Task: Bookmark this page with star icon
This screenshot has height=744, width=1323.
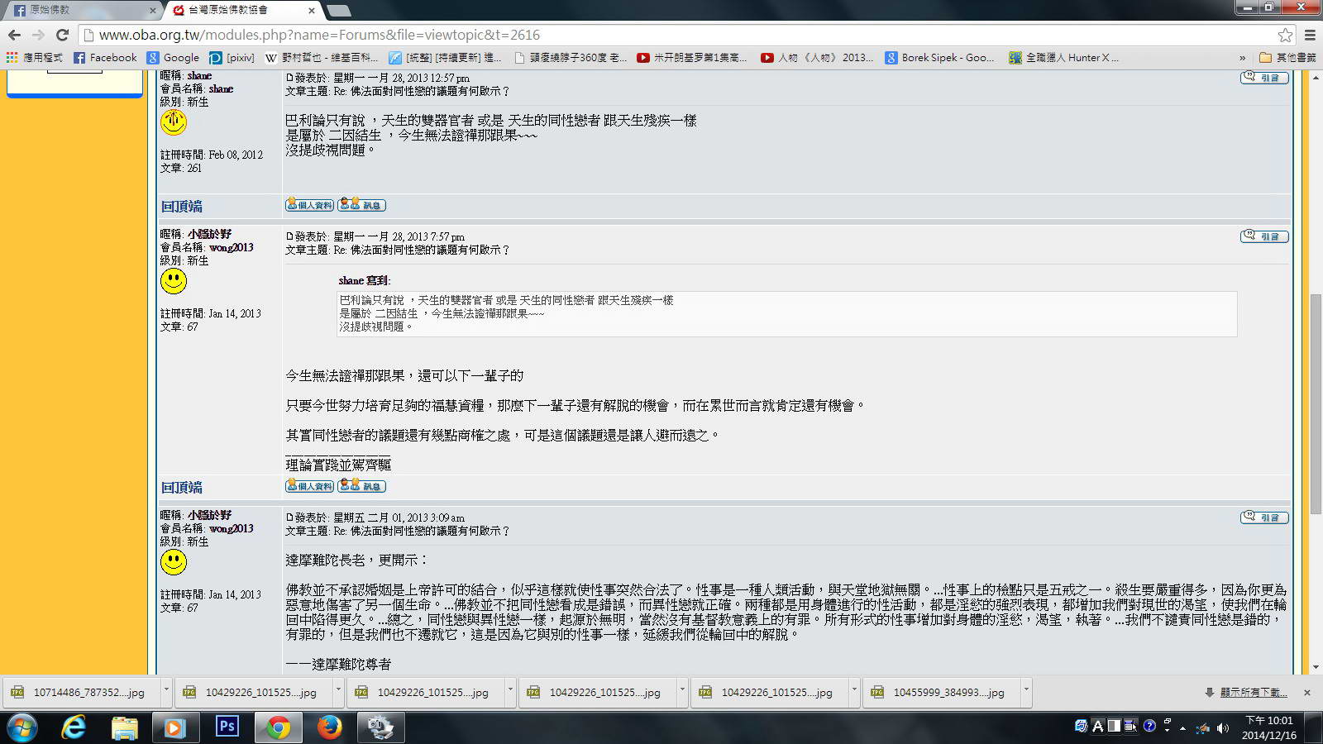Action: point(1285,35)
